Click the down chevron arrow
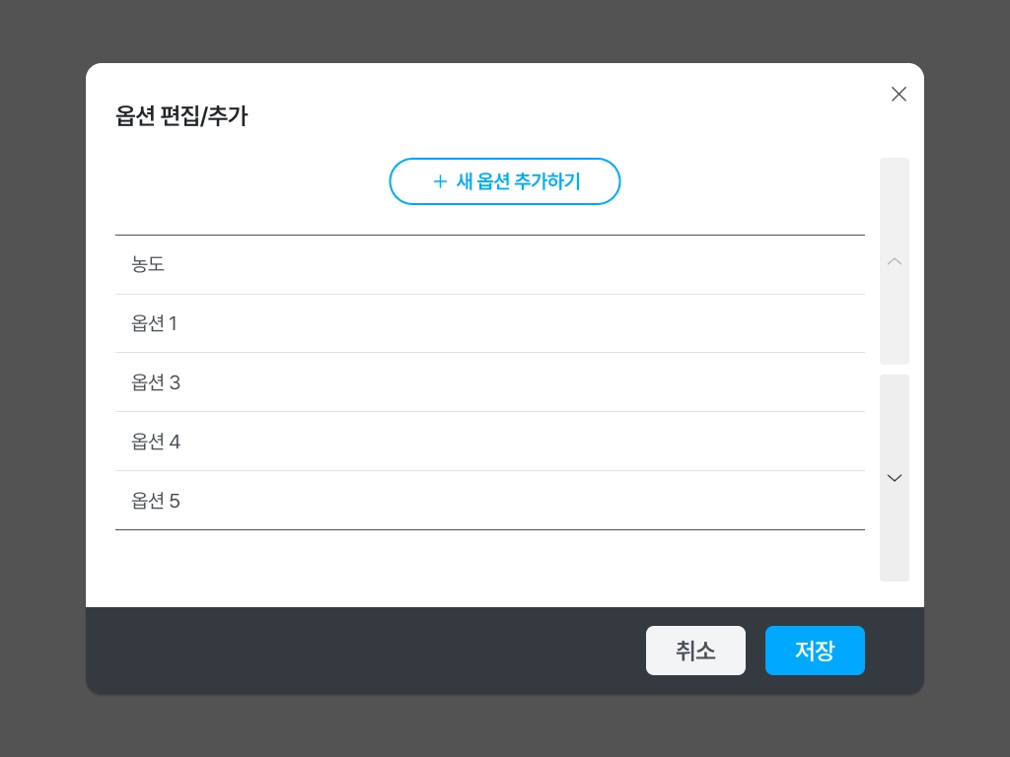The image size is (1010, 757). [895, 478]
